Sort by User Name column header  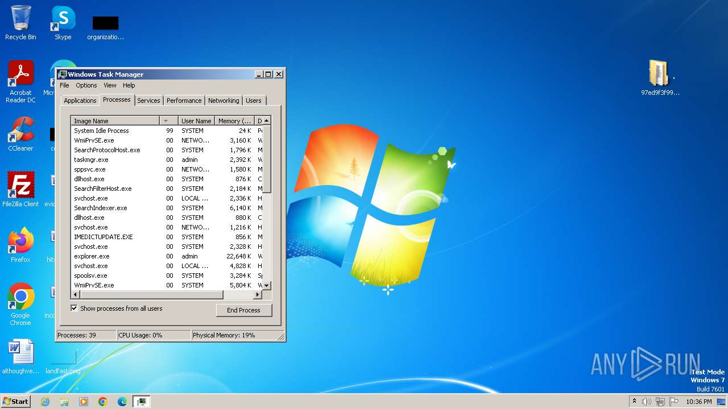196,121
